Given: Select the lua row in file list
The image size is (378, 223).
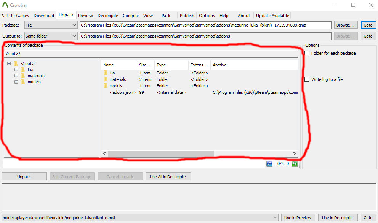Looking at the screenshot, I should click(200, 73).
